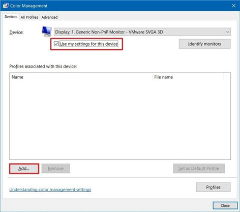Sort profiles by Name column header

tap(81, 77)
